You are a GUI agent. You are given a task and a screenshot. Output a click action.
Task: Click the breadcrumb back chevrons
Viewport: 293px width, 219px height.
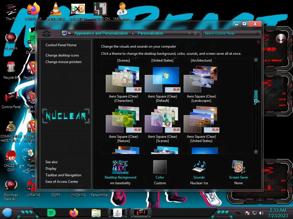(69, 33)
